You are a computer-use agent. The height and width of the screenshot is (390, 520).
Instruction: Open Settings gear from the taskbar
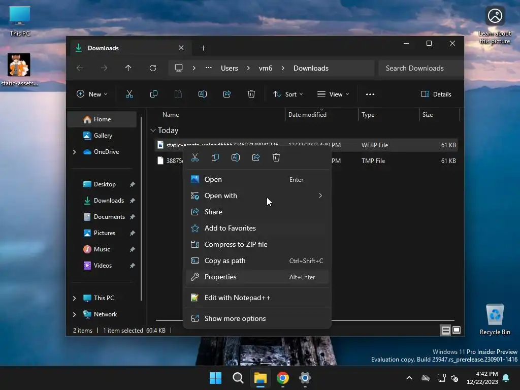[x=305, y=378]
